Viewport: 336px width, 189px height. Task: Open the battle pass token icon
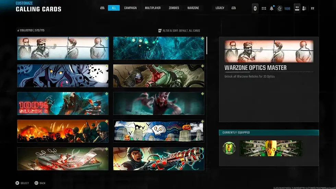point(255,8)
